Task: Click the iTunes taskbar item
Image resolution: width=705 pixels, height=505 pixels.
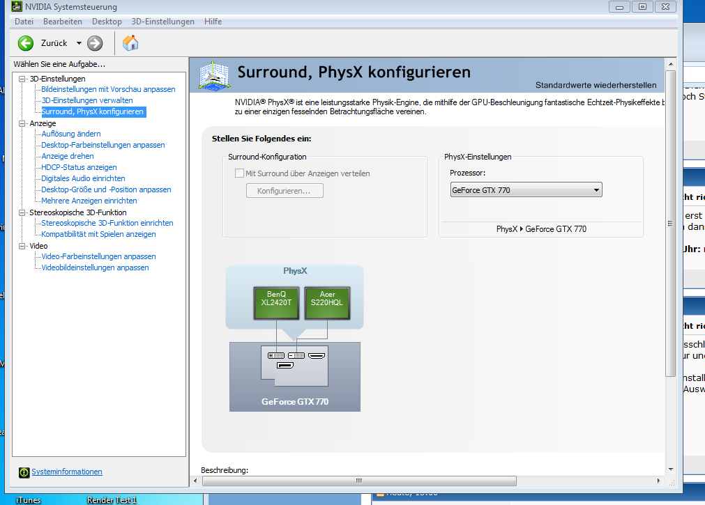Action: [29, 500]
